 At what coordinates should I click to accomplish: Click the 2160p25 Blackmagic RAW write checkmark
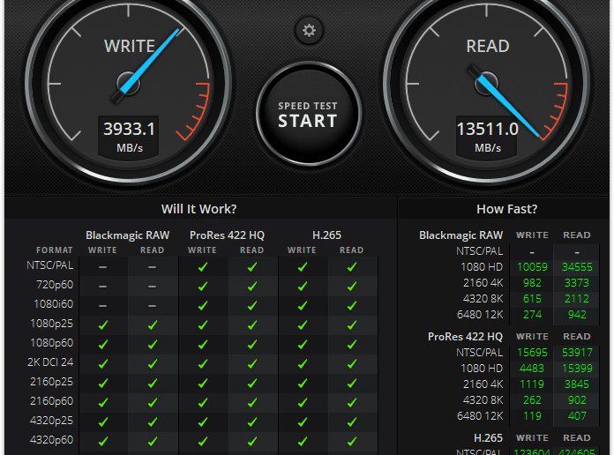click(103, 384)
